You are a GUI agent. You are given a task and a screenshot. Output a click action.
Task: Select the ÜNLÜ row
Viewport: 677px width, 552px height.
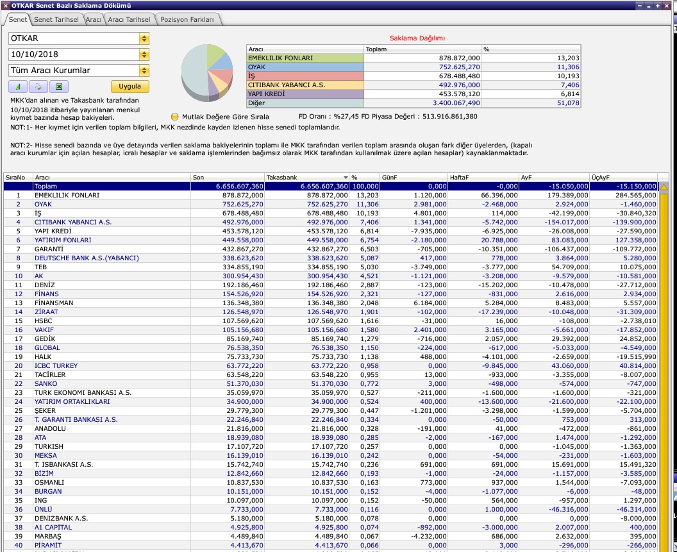(x=330, y=509)
